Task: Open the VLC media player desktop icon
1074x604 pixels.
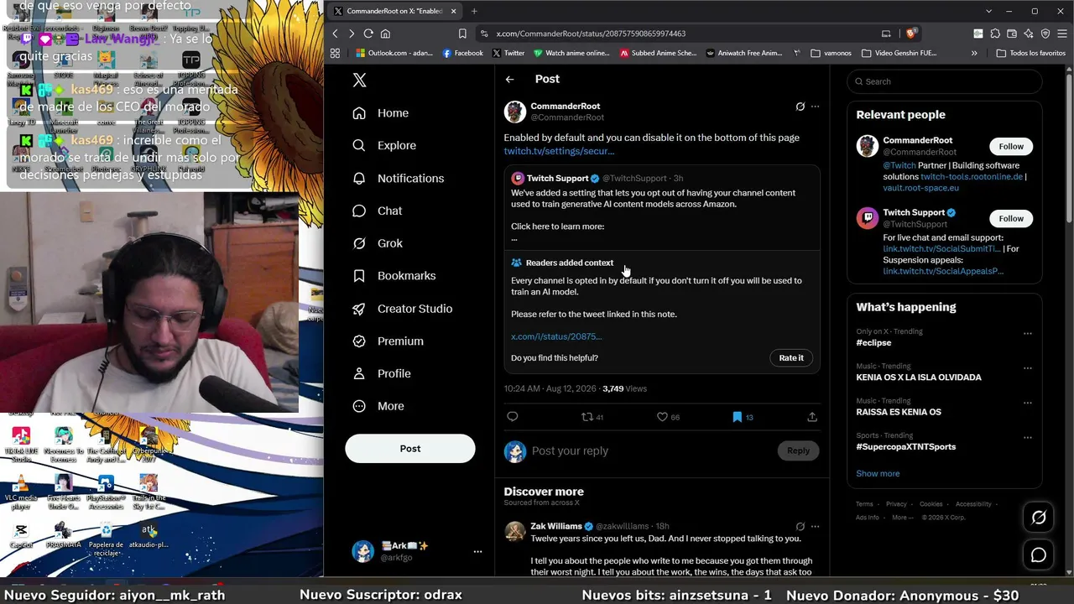Action: tap(21, 492)
